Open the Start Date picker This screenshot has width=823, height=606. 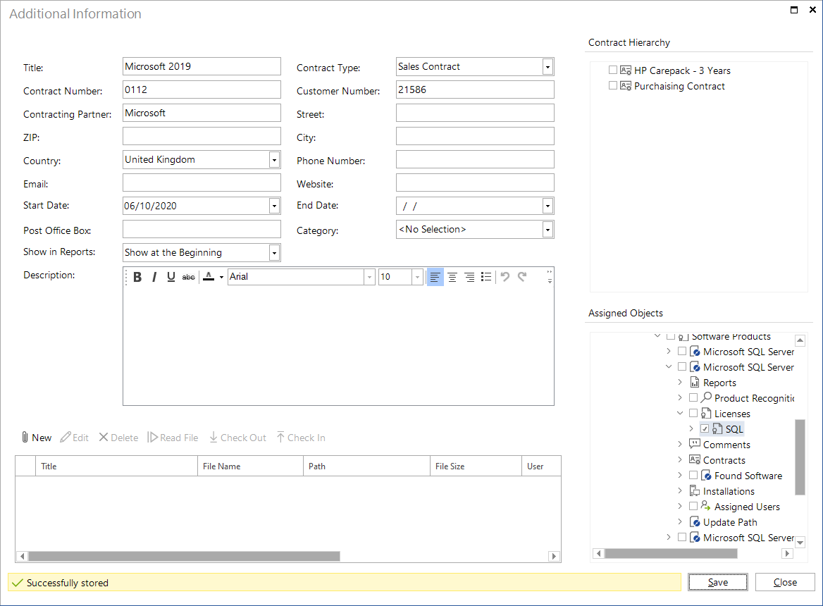pyautogui.click(x=274, y=206)
